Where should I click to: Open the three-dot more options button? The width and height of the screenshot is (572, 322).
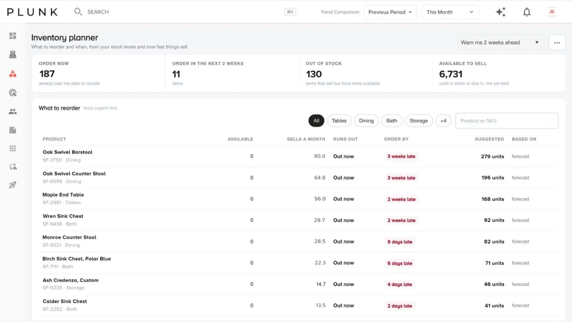click(x=557, y=43)
